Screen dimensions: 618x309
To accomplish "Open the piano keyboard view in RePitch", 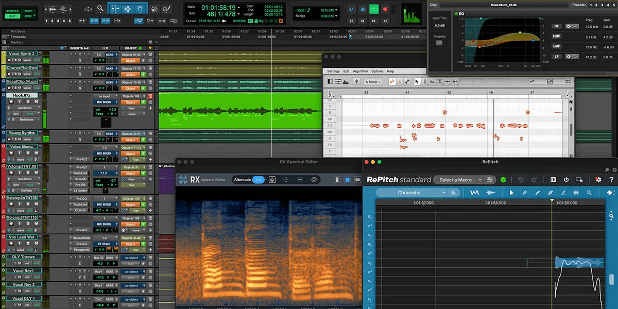I will (553, 179).
